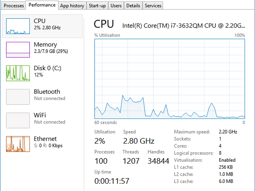Open the Processes tab

click(x=14, y=6)
